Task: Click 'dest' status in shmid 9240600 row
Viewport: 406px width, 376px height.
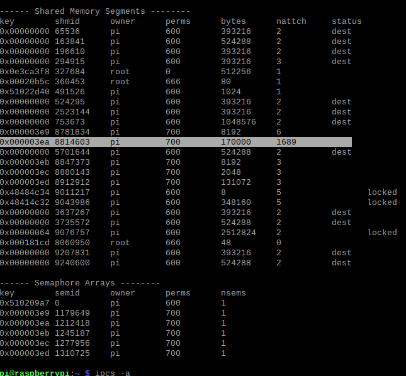Action: pyautogui.click(x=342, y=263)
